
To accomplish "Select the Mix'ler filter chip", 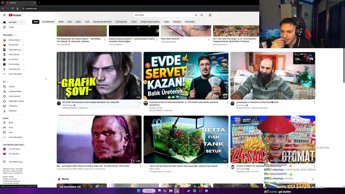I will [x=78, y=22].
